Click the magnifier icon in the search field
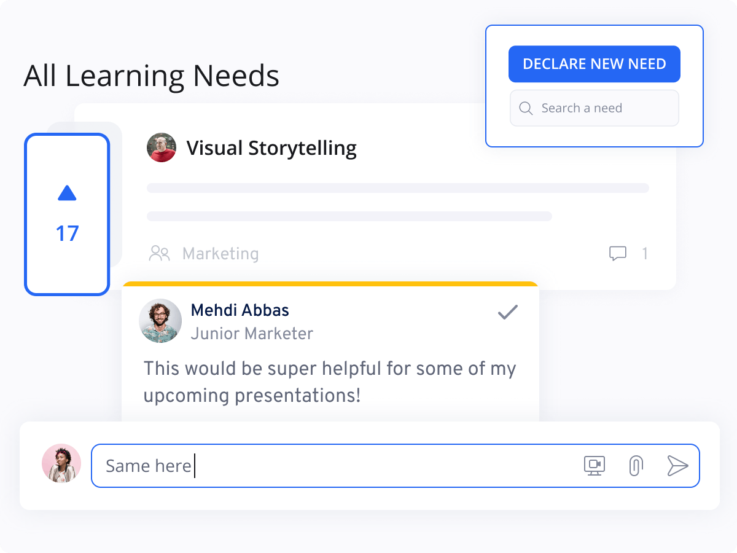Screen dimensions: 737x553 coord(526,108)
